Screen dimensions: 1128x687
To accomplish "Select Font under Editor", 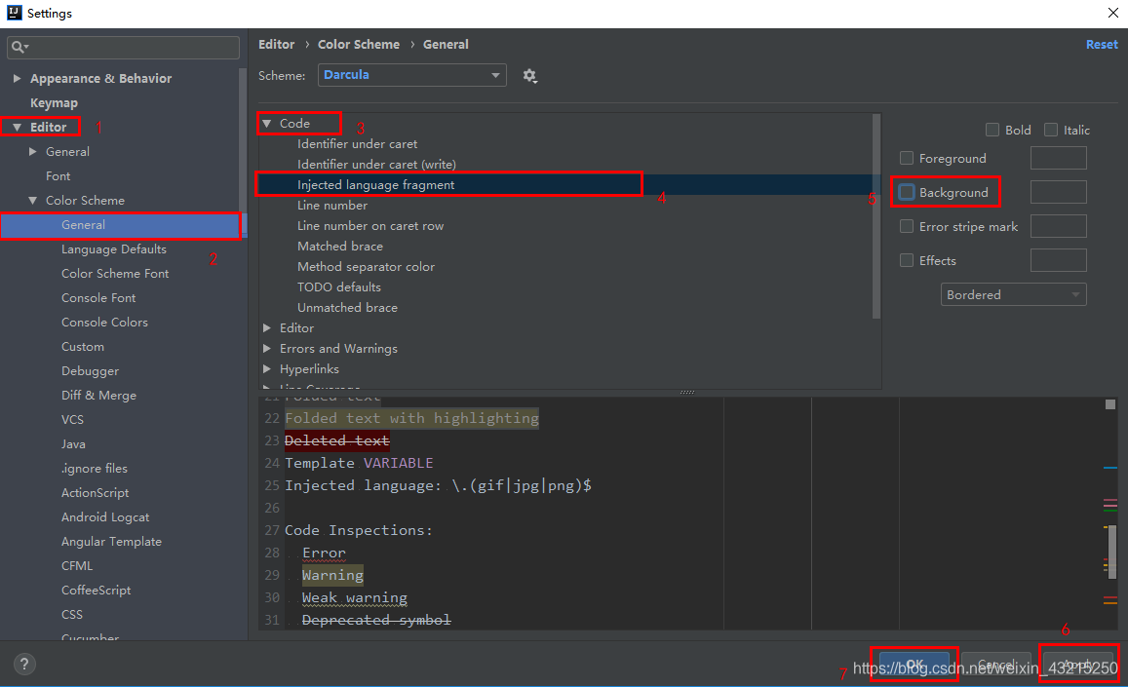I will tap(58, 176).
